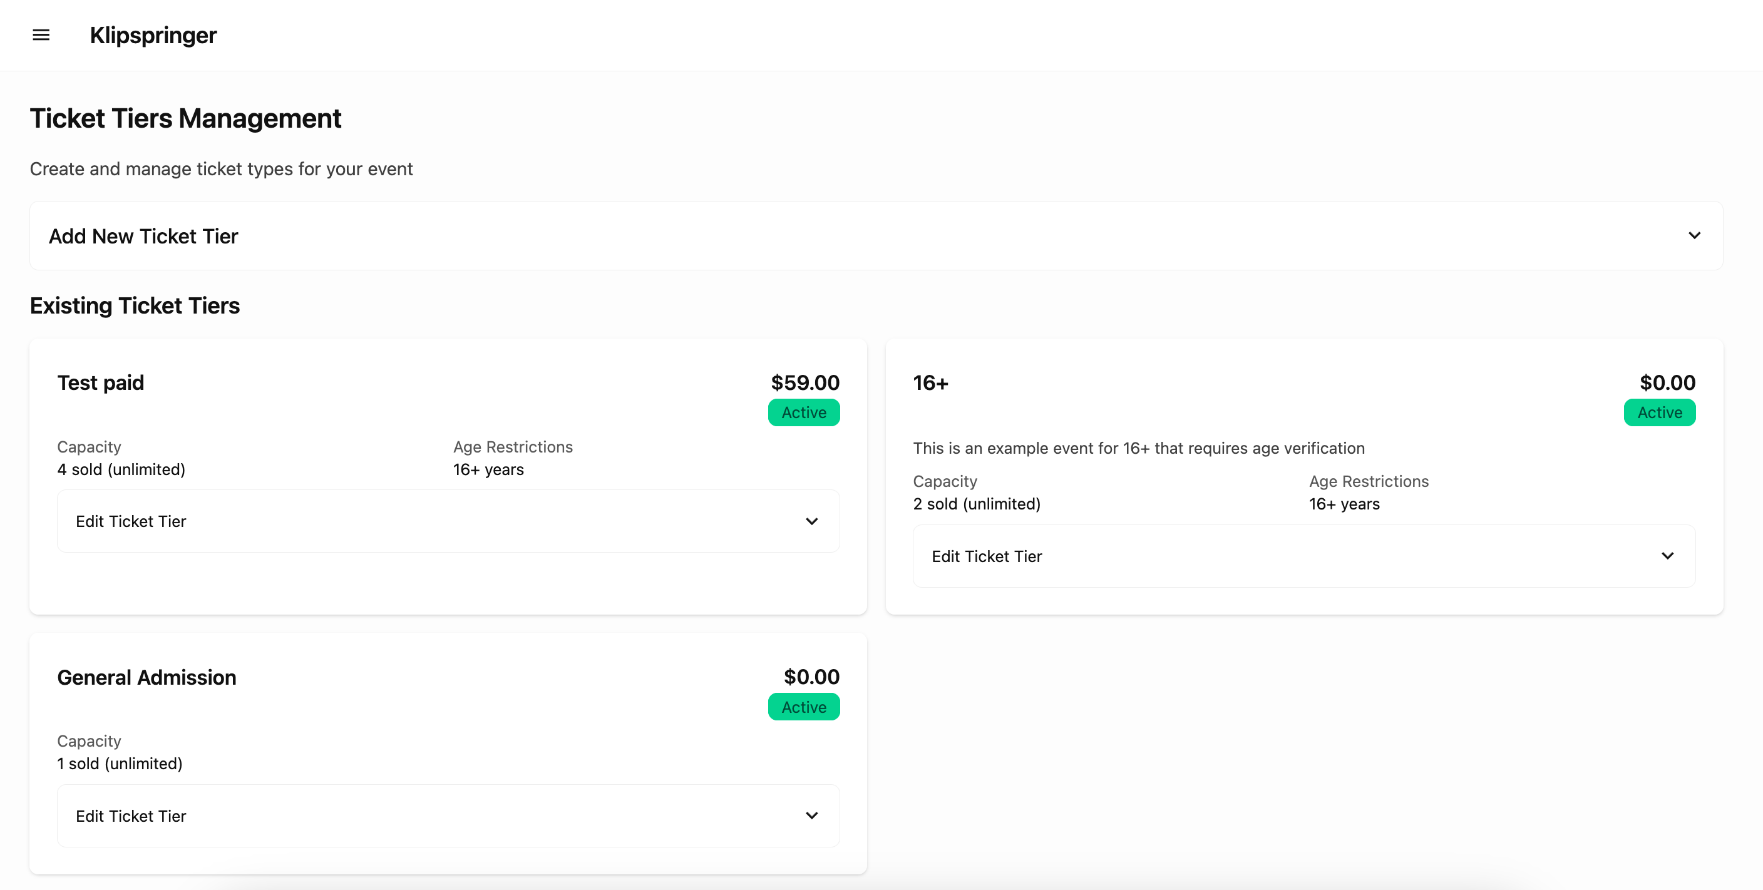Expand Edit Ticket Tier for General Admission
Screen dimensions: 1763x890
tap(131, 816)
